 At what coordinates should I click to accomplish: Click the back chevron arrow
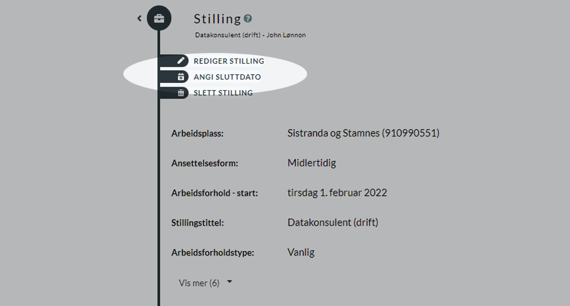(x=139, y=18)
